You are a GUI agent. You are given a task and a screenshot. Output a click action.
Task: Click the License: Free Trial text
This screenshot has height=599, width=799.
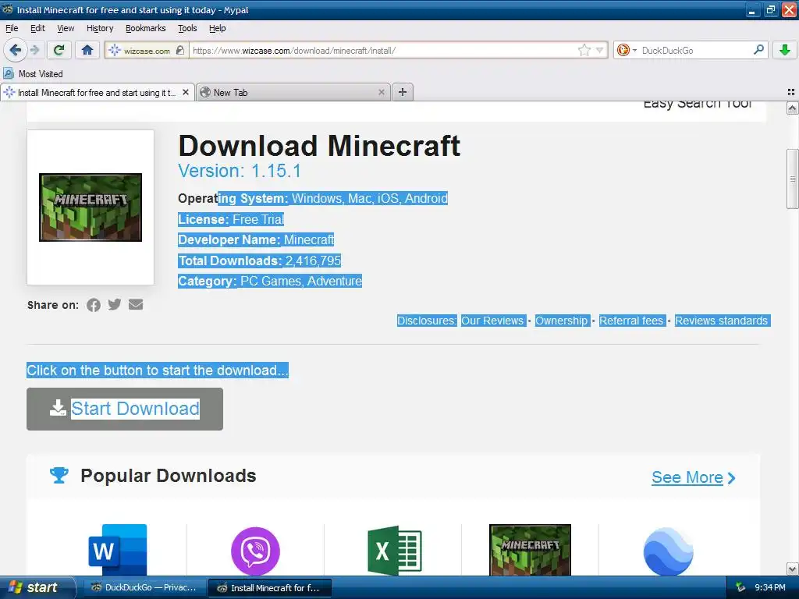(231, 219)
